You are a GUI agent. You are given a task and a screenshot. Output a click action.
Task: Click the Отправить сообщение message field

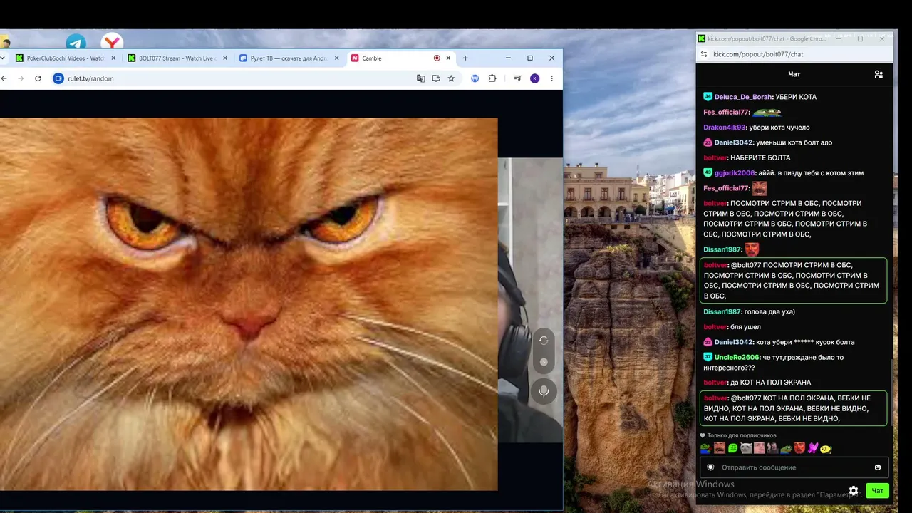pos(794,467)
